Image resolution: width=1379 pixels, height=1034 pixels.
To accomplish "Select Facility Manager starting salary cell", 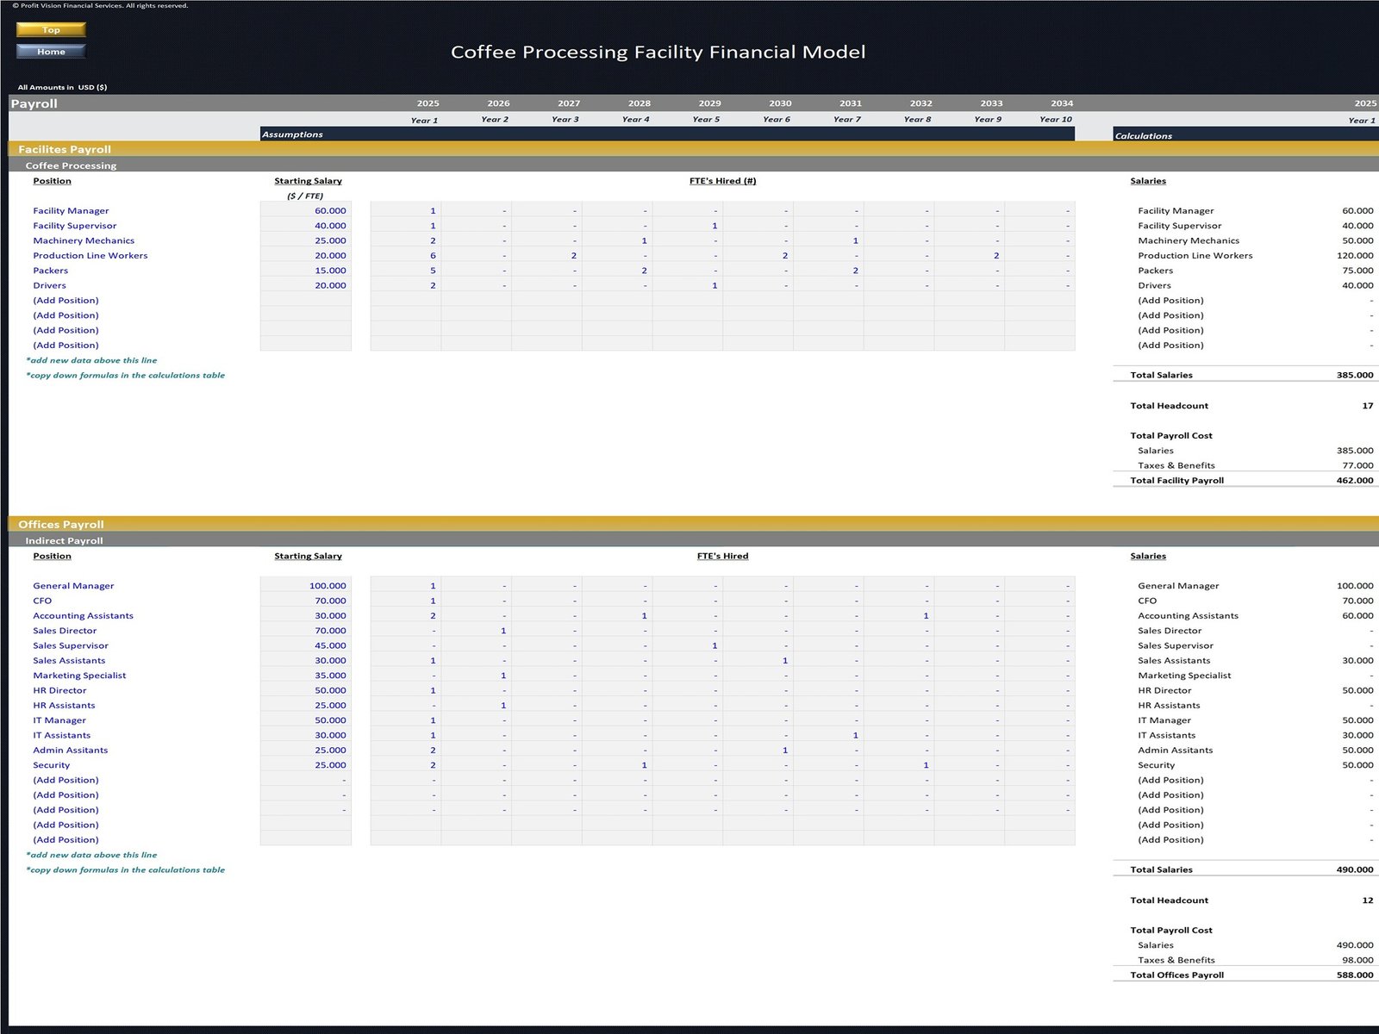I will pos(306,211).
